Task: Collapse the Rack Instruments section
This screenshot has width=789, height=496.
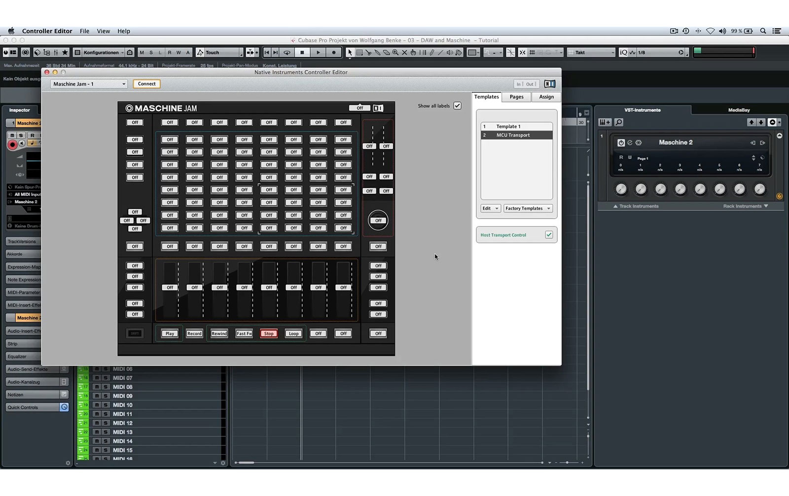Action: (746, 206)
